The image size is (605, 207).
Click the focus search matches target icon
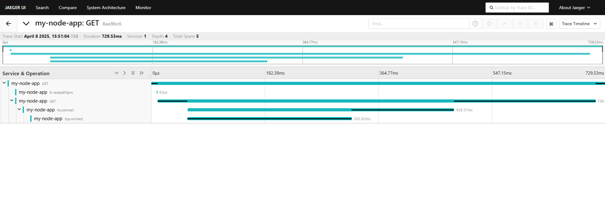pyautogui.click(x=489, y=24)
